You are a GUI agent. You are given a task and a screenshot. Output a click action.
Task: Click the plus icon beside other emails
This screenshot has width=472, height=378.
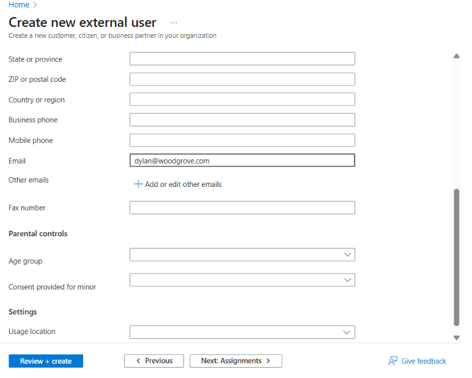[x=138, y=184]
